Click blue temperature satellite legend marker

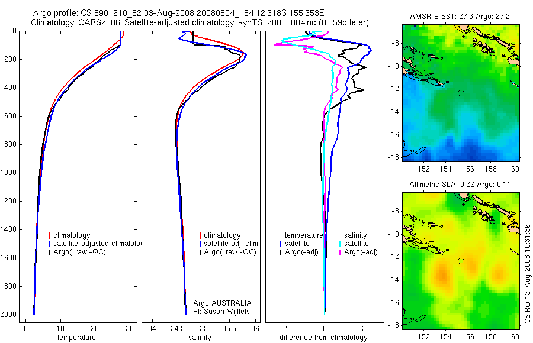tap(281, 244)
